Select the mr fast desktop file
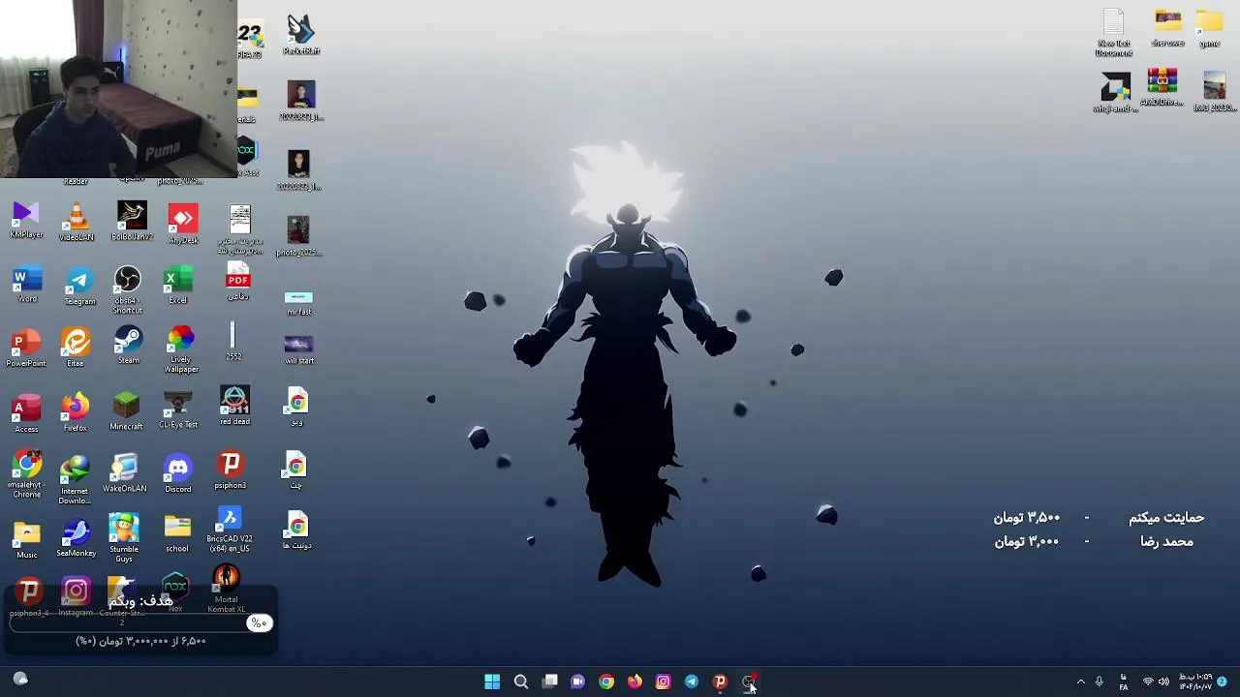 299,303
